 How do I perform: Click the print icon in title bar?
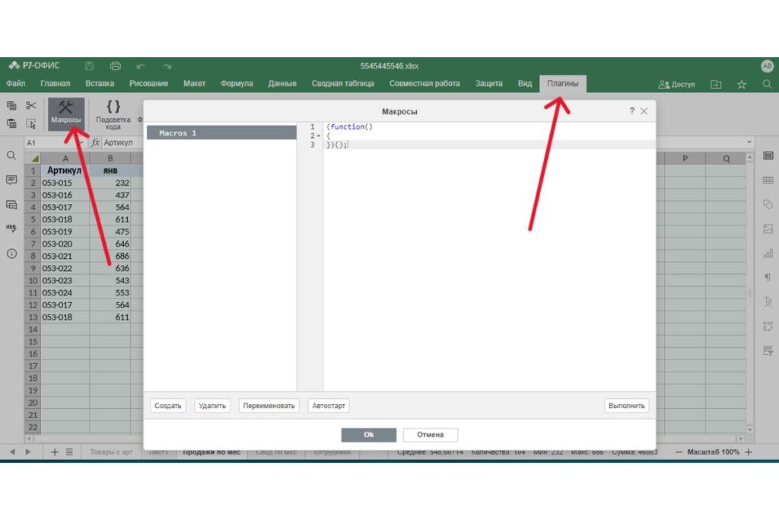click(116, 65)
